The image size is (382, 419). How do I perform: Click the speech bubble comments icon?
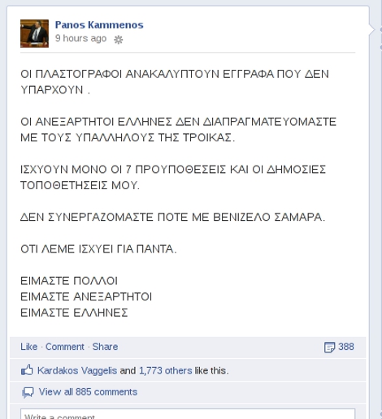tap(28, 392)
